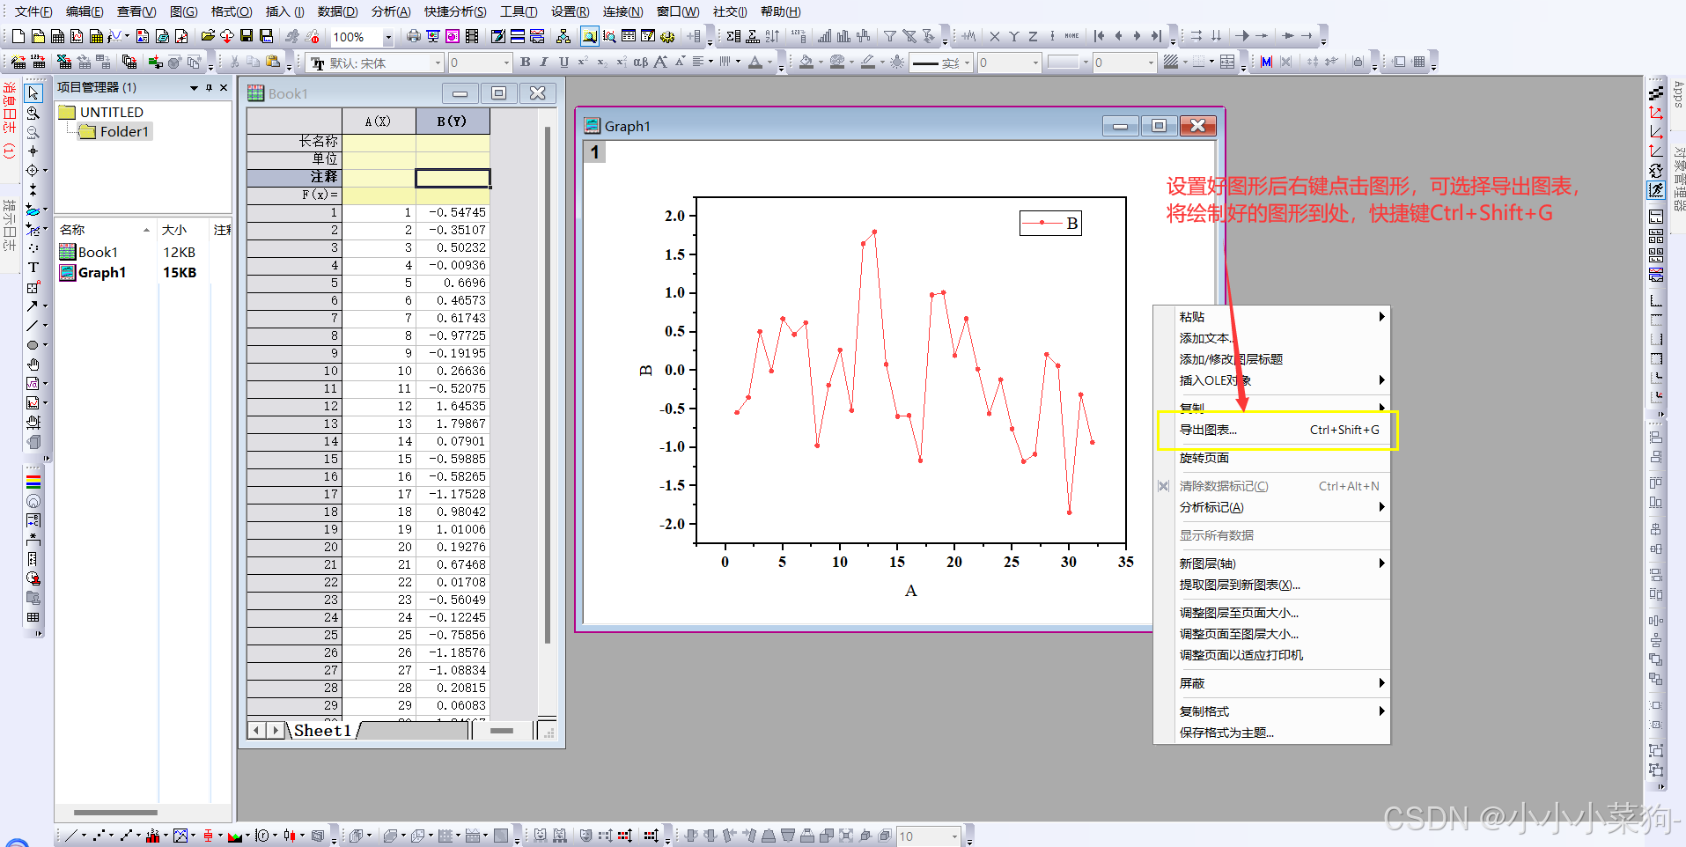Open the 分析(A) menu
Image resolution: width=1686 pixels, height=847 pixels.
[391, 11]
